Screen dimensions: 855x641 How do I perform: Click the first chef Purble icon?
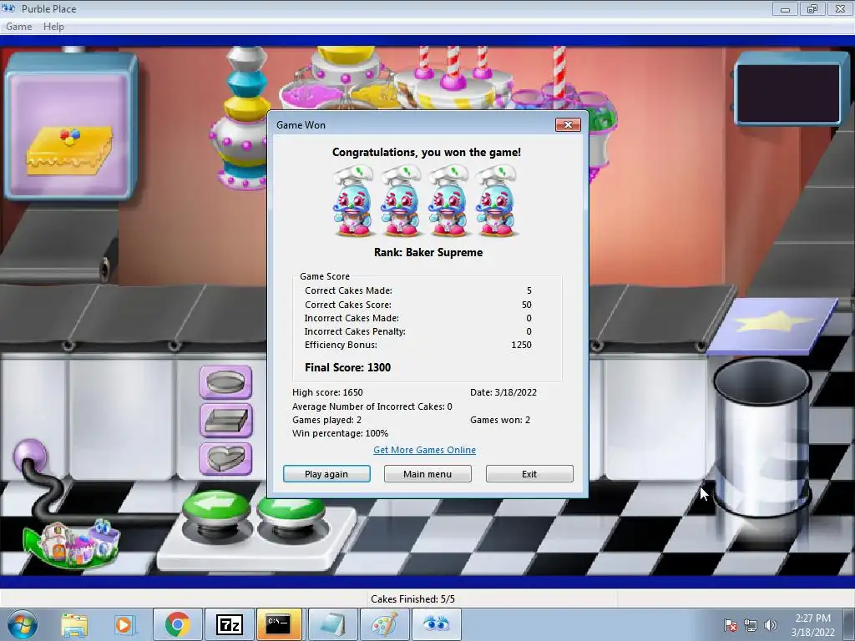[x=353, y=200]
